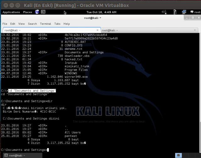The image size is (201, 158).
Task: Open the Search menu
Action: click(32, 24)
